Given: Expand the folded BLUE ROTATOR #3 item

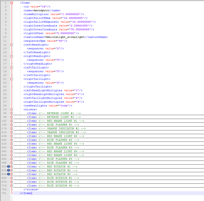Looking at the screenshot, I should tap(12, 185).
